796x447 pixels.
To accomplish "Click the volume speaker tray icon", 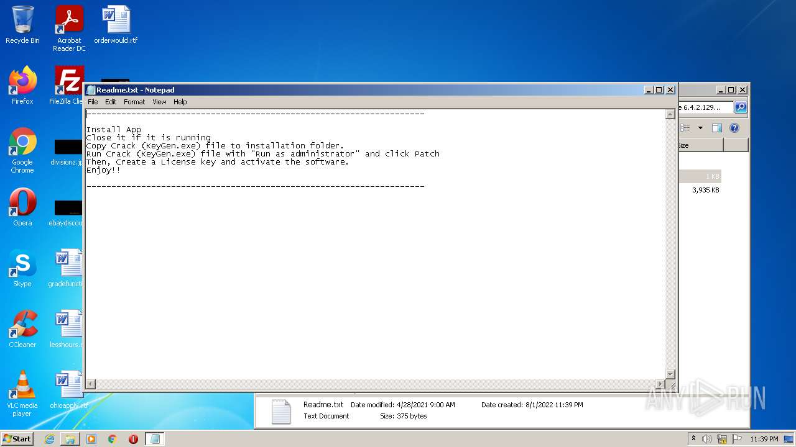I will (707, 439).
